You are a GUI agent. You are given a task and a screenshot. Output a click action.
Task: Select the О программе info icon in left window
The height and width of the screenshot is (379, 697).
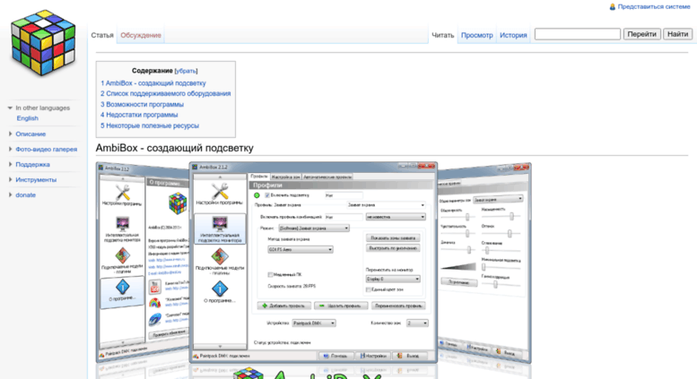(122, 287)
